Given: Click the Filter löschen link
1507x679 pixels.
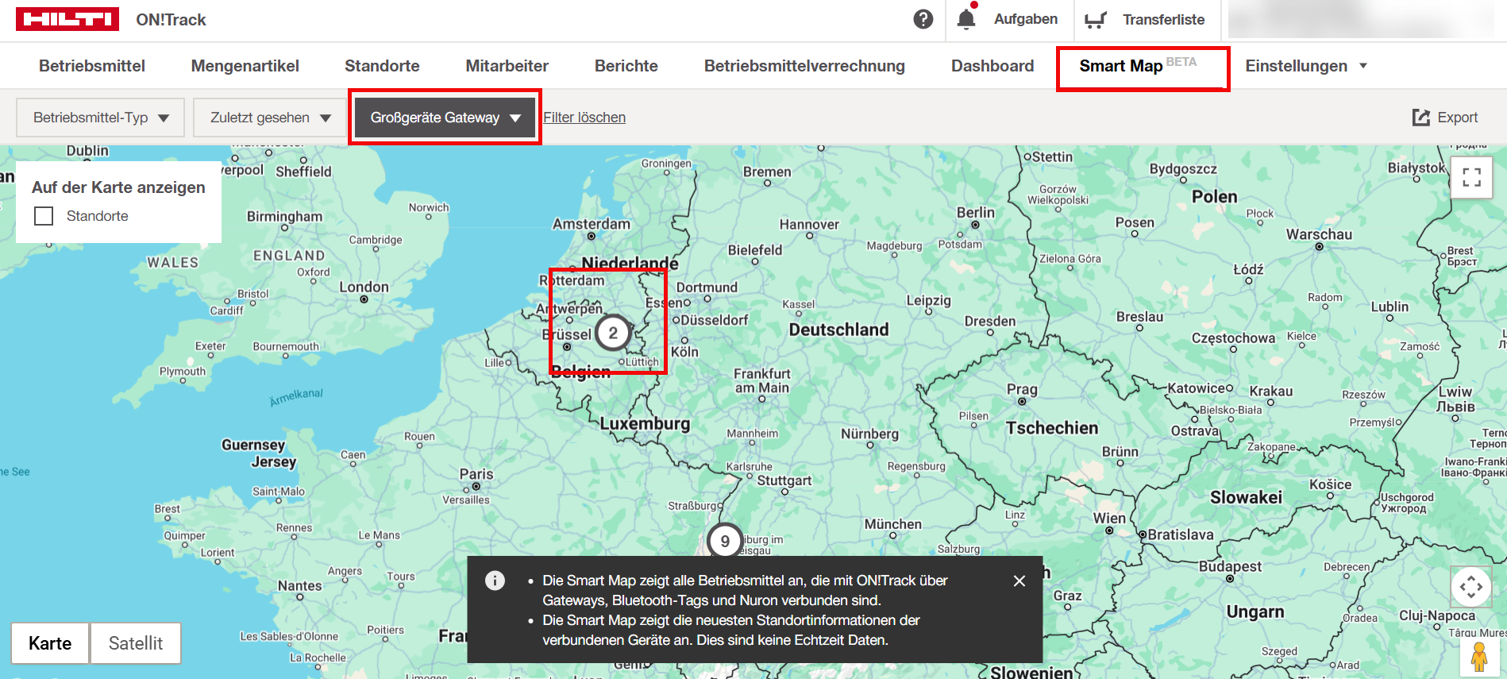Looking at the screenshot, I should pyautogui.click(x=584, y=118).
